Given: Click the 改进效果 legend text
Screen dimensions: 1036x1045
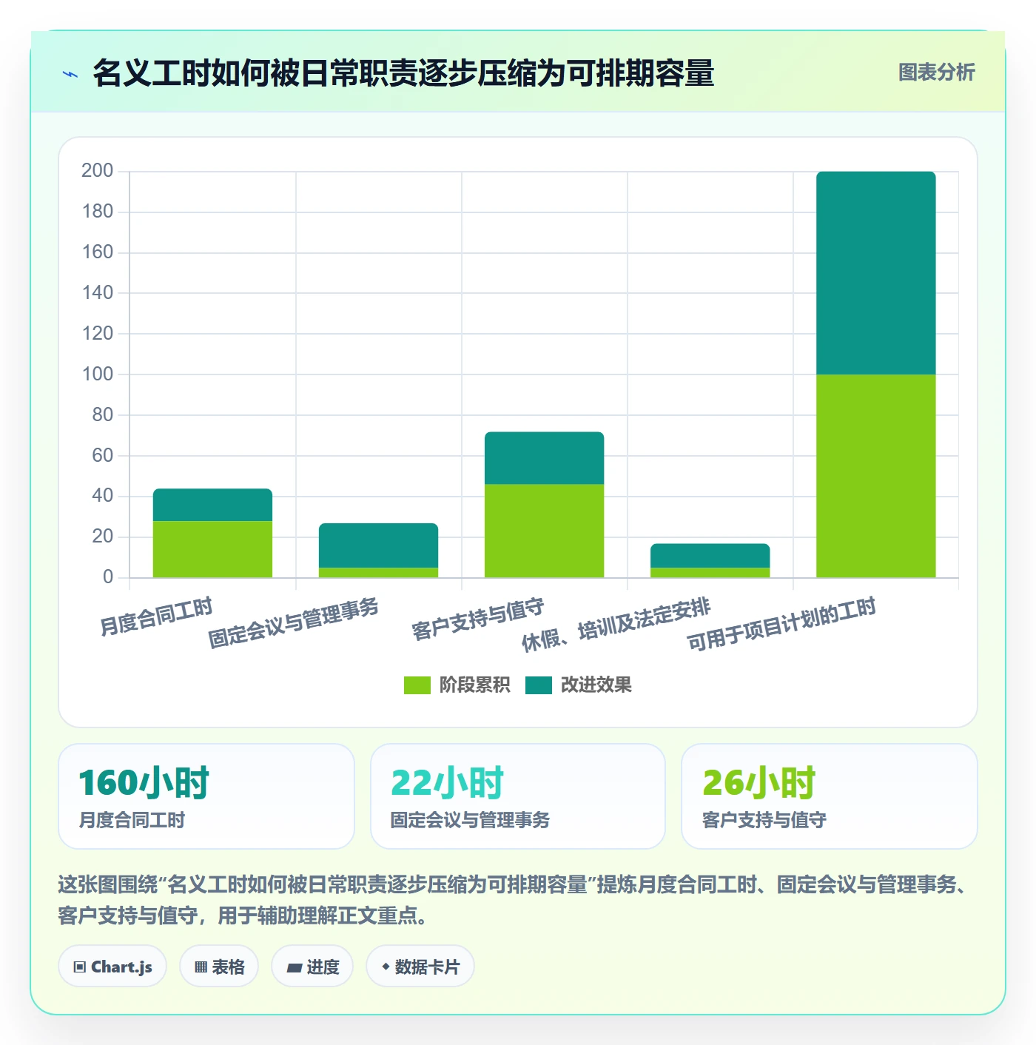Looking at the screenshot, I should tap(596, 685).
